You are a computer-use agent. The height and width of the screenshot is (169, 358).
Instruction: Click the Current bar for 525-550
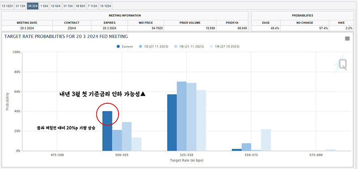[x=172, y=123]
